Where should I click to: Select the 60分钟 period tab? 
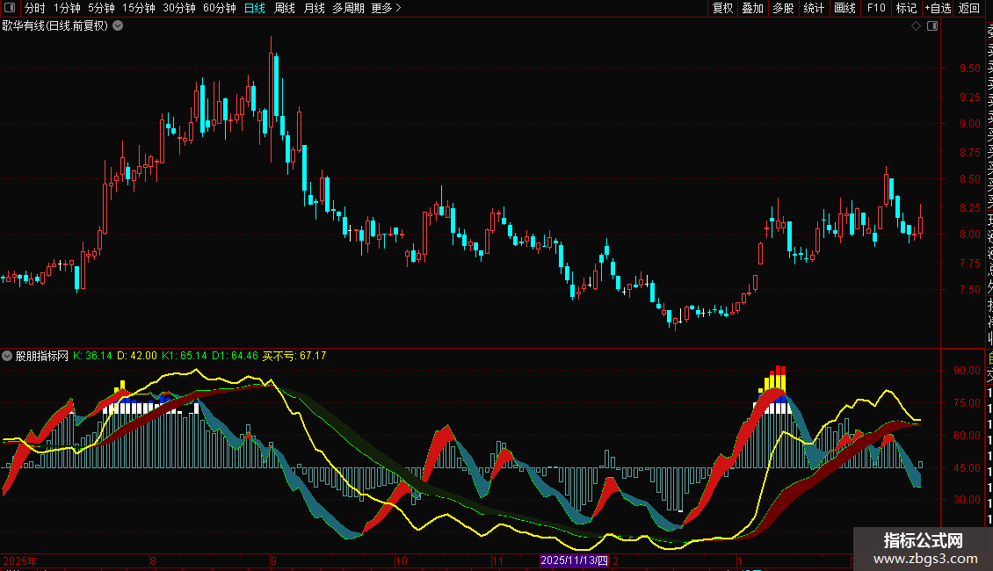(x=220, y=8)
